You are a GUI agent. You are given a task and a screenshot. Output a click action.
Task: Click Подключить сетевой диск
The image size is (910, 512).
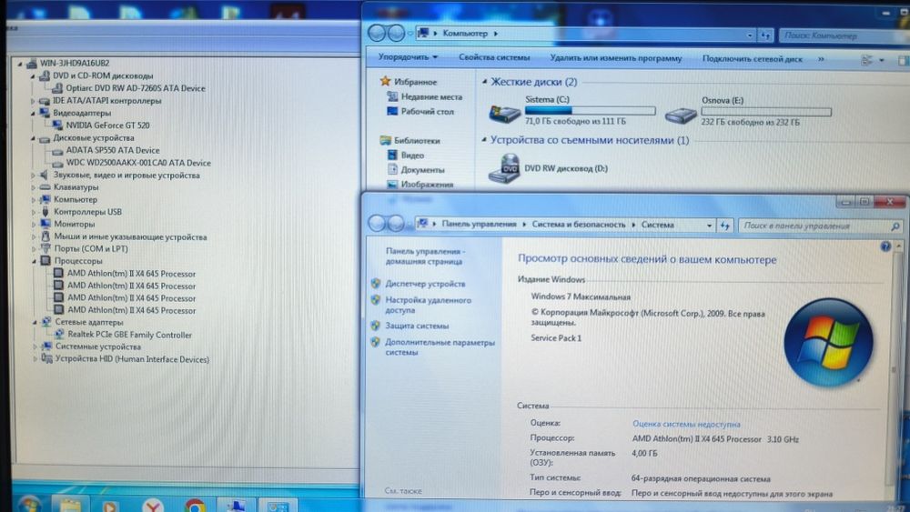(x=753, y=58)
